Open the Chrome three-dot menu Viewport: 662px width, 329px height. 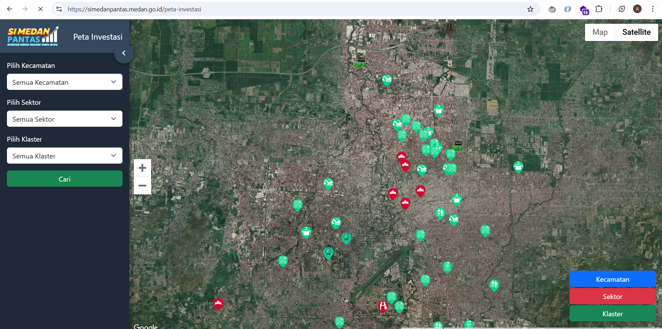[x=653, y=9]
